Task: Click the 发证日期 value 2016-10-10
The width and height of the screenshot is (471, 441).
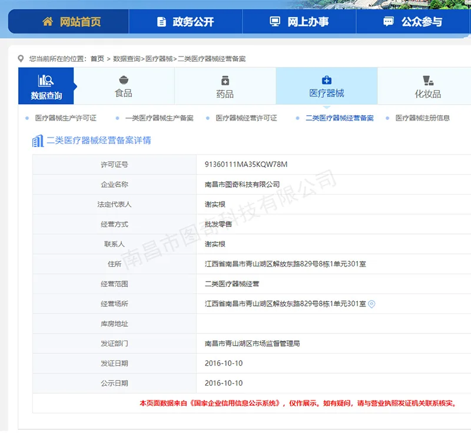Action: pos(224,363)
